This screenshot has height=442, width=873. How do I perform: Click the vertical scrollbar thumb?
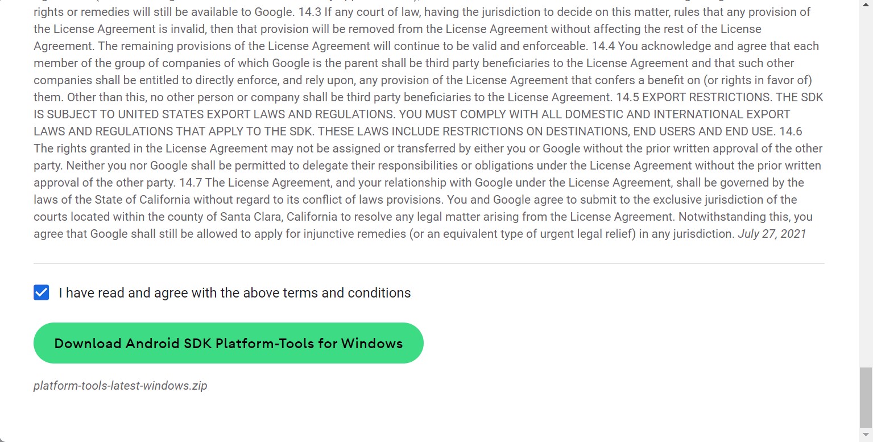(866, 396)
